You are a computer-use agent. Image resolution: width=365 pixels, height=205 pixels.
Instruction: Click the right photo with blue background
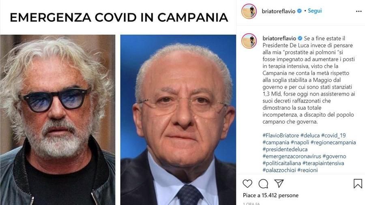(x=178, y=120)
